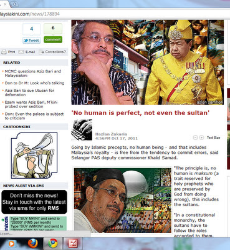Open 'Don to Dr M: Look who's talking'
The image size is (230, 250).
coord(34,83)
